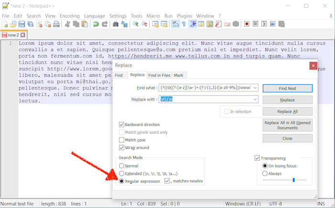Viewport: 335px width, 208px height.
Task: Enable the Match case checkbox
Action: (x=122, y=140)
